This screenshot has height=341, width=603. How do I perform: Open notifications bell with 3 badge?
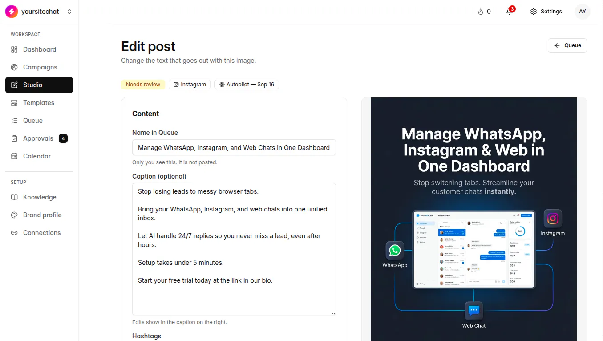[510, 12]
